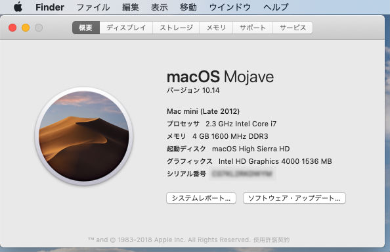The image size is (390, 252).
Task: Select the 概要 tab
Action: [x=86, y=28]
